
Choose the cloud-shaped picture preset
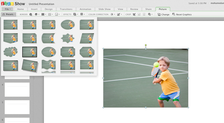click(x=10, y=52)
